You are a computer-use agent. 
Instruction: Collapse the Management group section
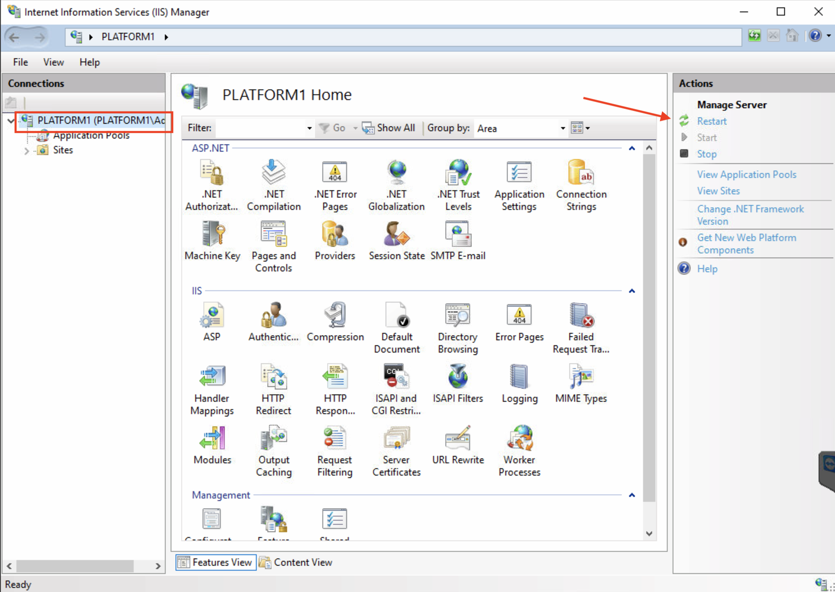click(x=632, y=495)
